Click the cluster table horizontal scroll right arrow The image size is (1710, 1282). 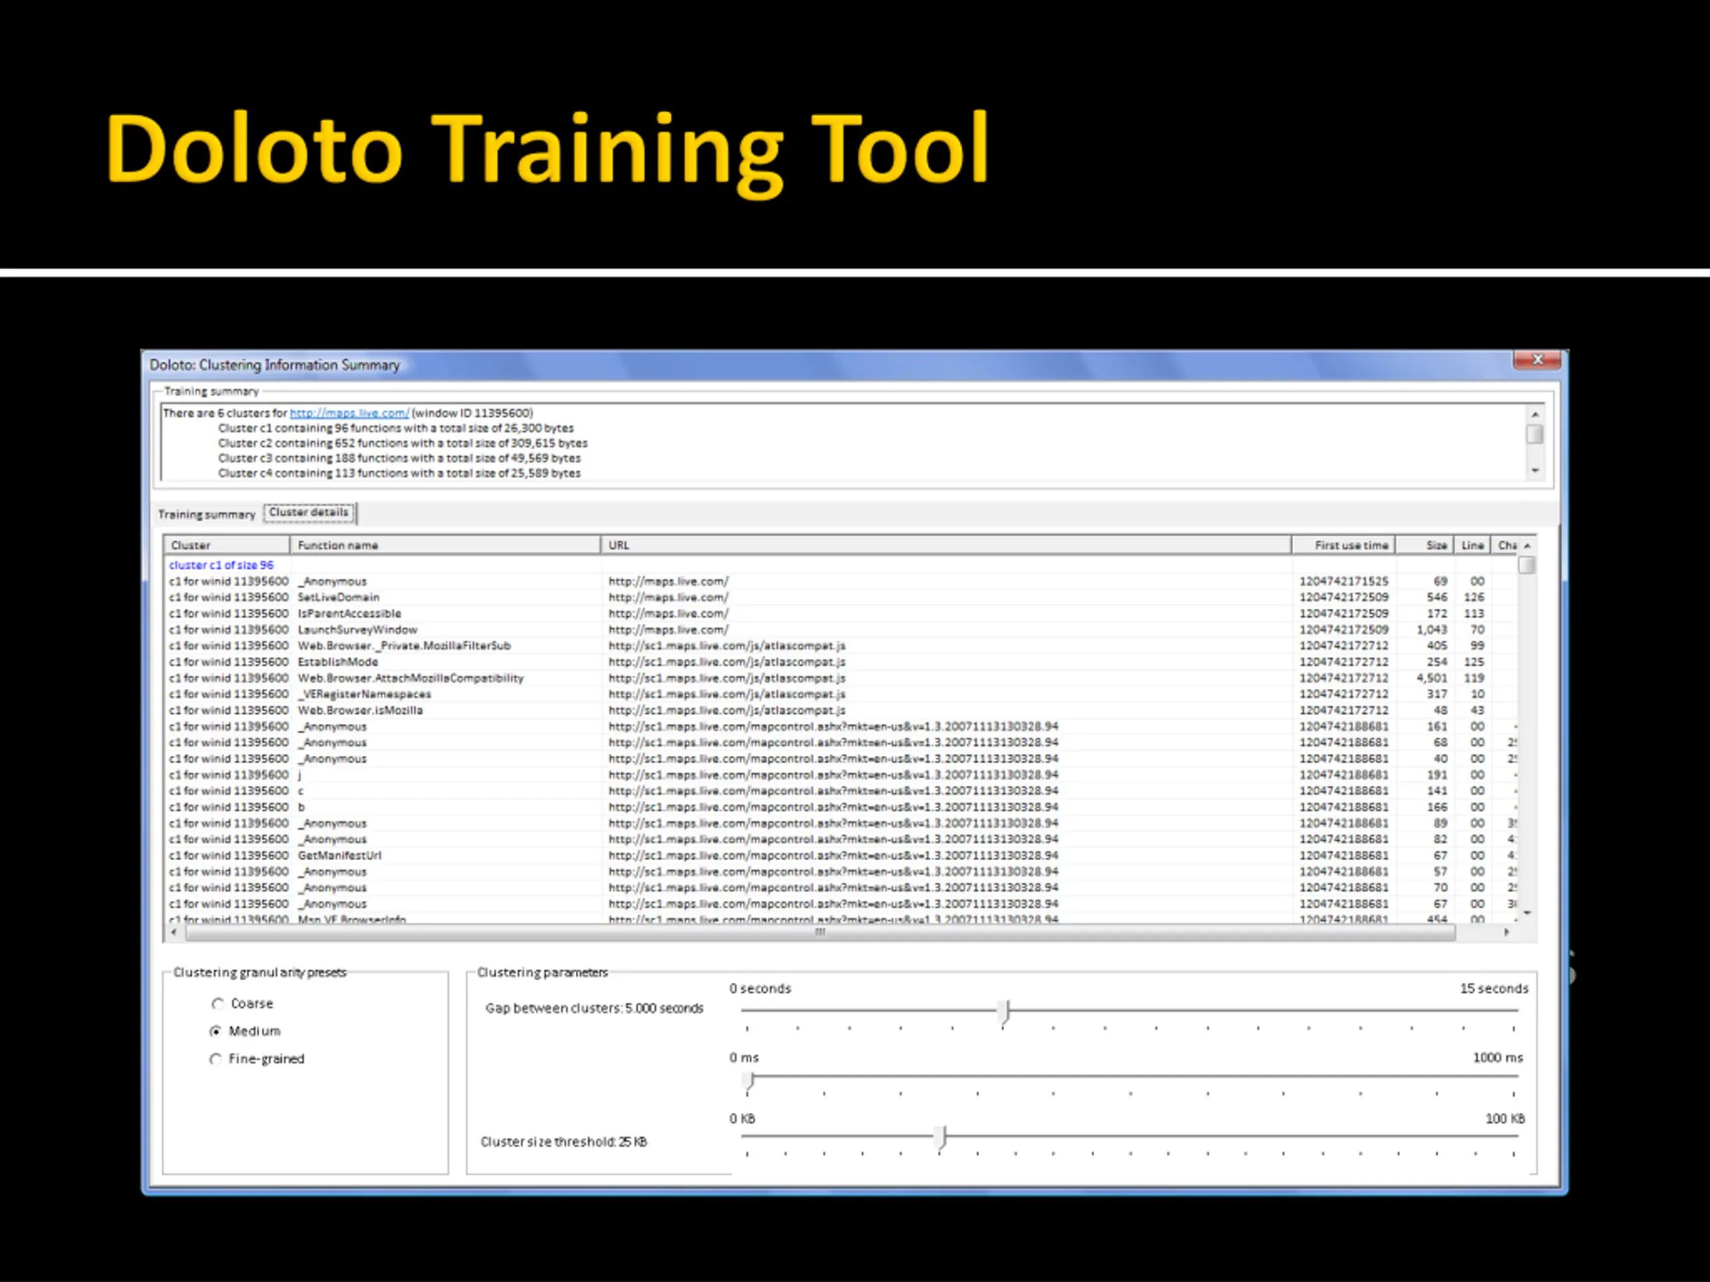pos(1506,932)
